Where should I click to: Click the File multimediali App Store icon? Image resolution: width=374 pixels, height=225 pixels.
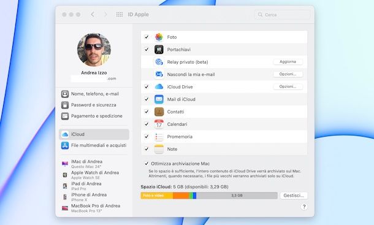65,145
